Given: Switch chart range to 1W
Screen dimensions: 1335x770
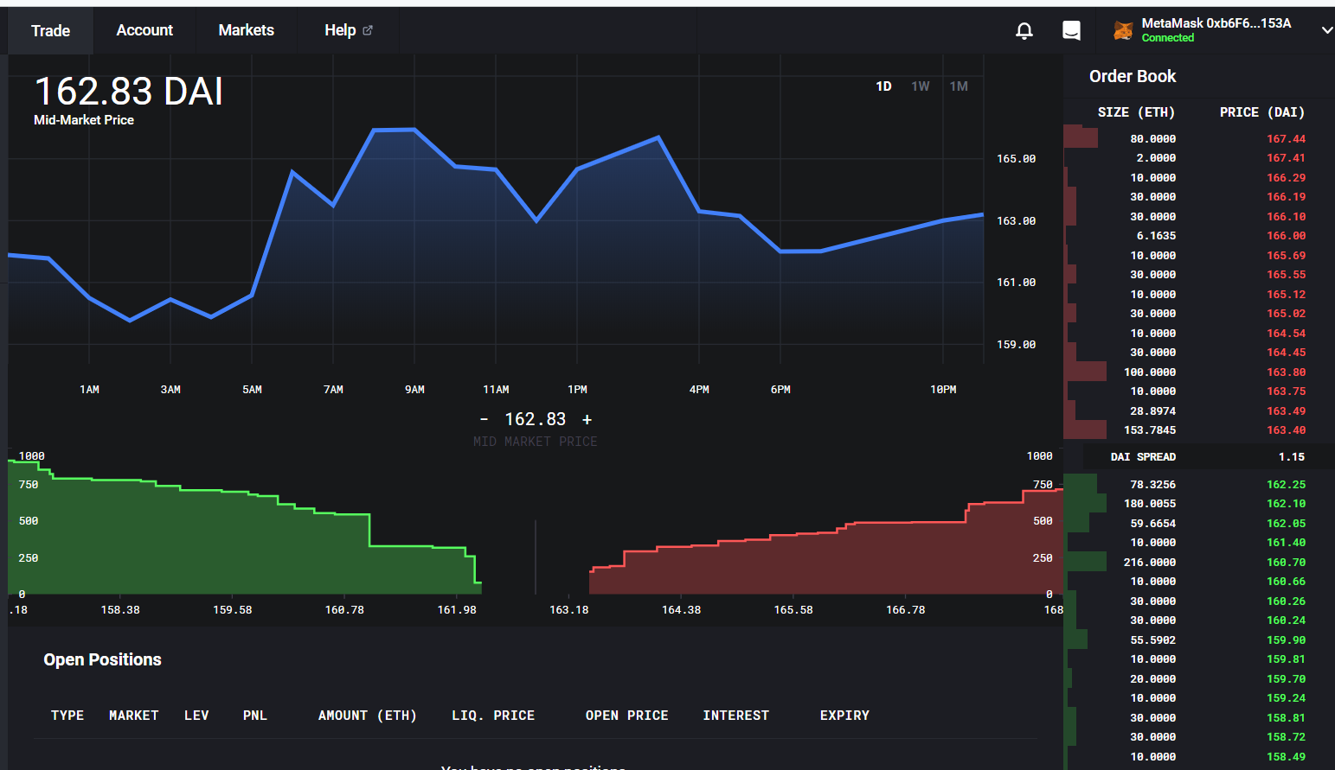Looking at the screenshot, I should (921, 86).
